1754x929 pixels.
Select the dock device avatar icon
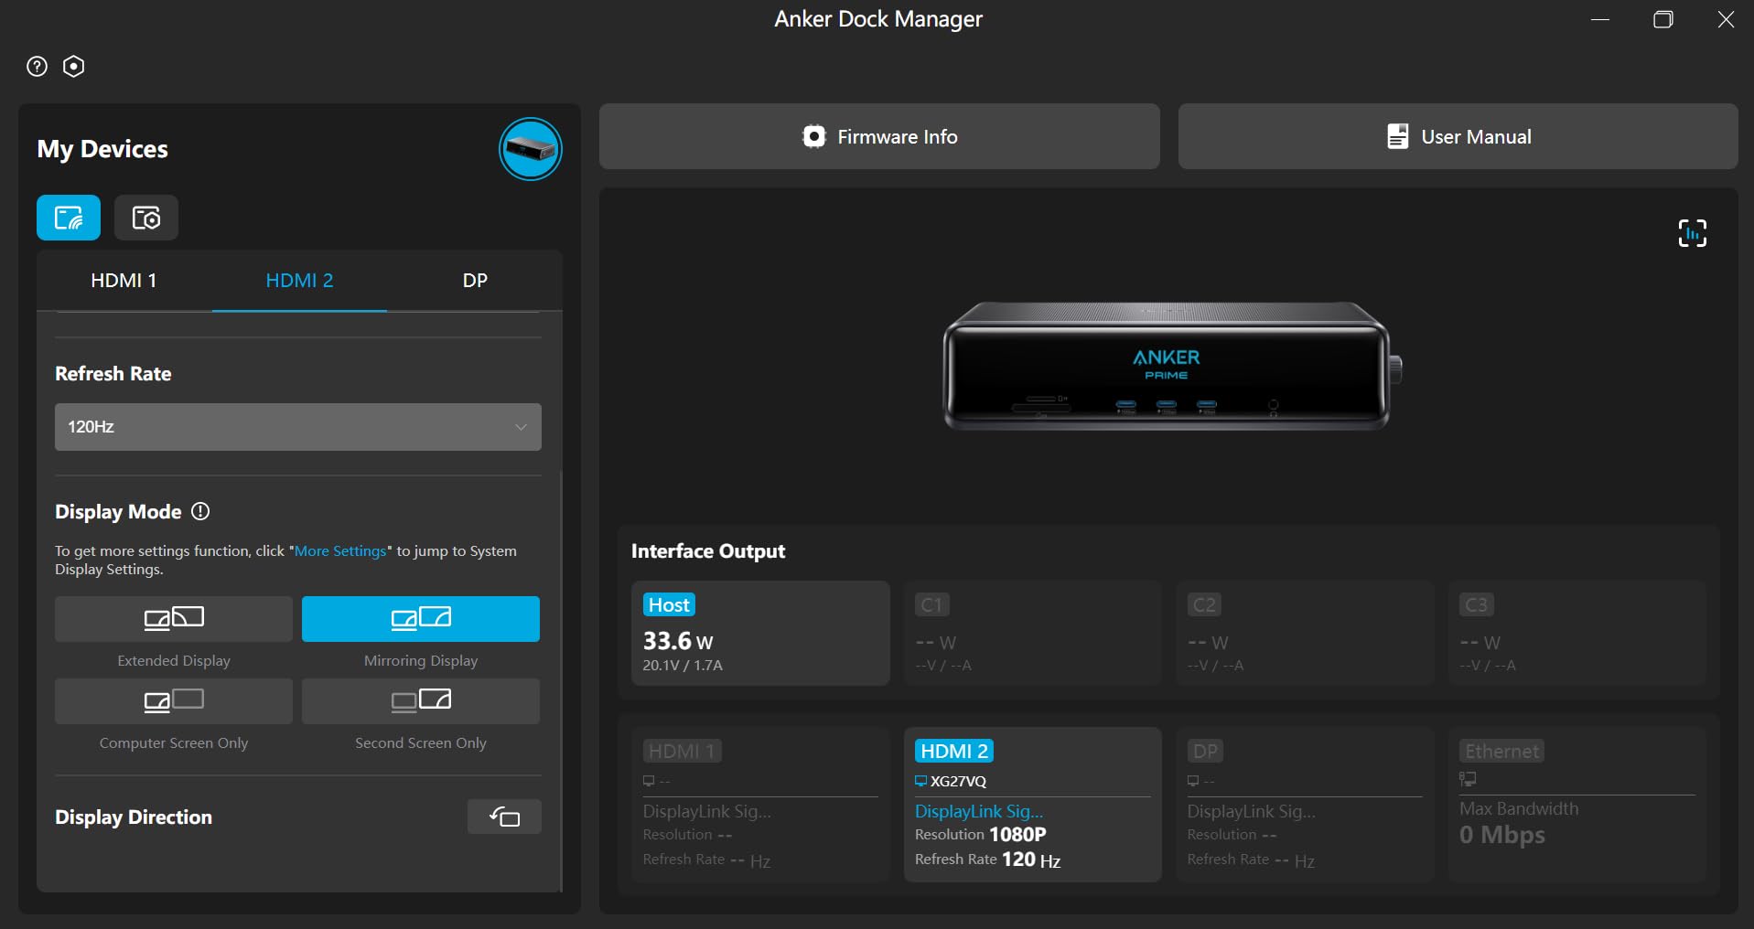click(x=530, y=149)
